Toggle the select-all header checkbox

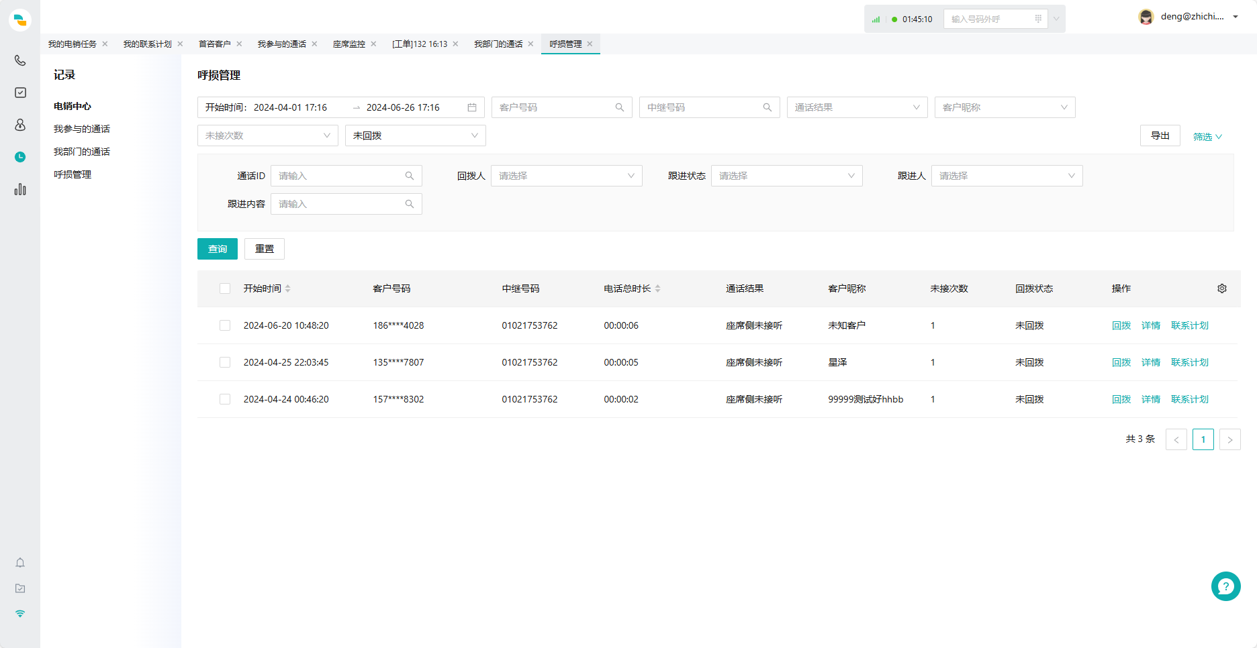(x=225, y=288)
